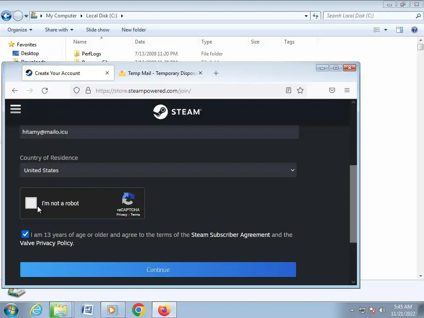The height and width of the screenshot is (318, 424).
Task: Click the Steam logo in the page header
Action: coord(177,112)
